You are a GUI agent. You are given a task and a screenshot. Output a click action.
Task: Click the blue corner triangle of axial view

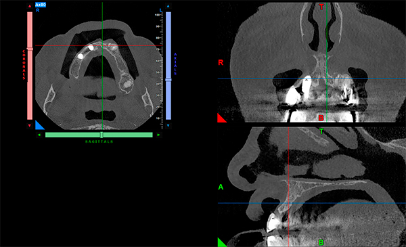tap(39, 125)
